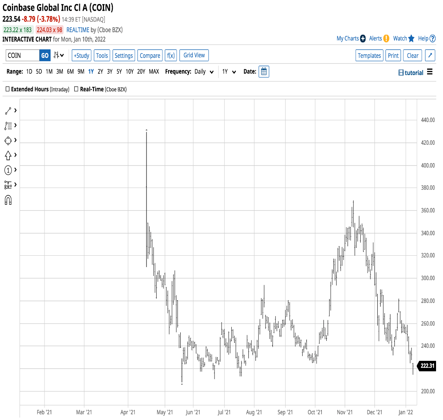Select the 20Y range
Viewport: 443px width, 420px height.
point(141,71)
